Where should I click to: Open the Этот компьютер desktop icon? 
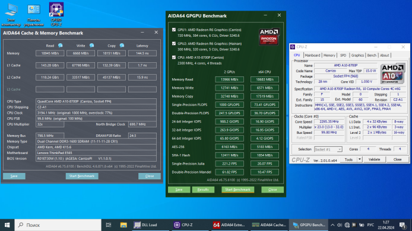[x=11, y=15]
